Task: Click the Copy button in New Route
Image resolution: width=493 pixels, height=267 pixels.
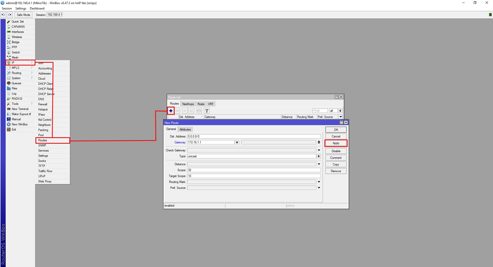Action: [336, 164]
